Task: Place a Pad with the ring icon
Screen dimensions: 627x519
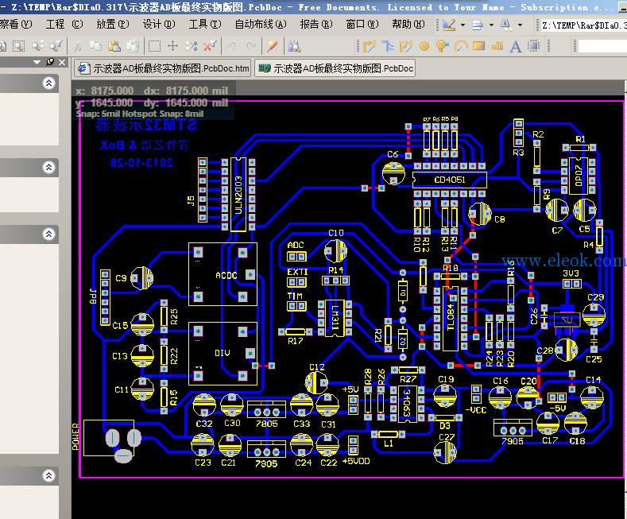Action: pyautogui.click(x=424, y=46)
